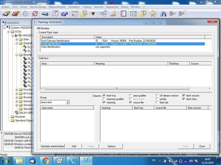Enable the cff release version checkbox

(157, 95)
